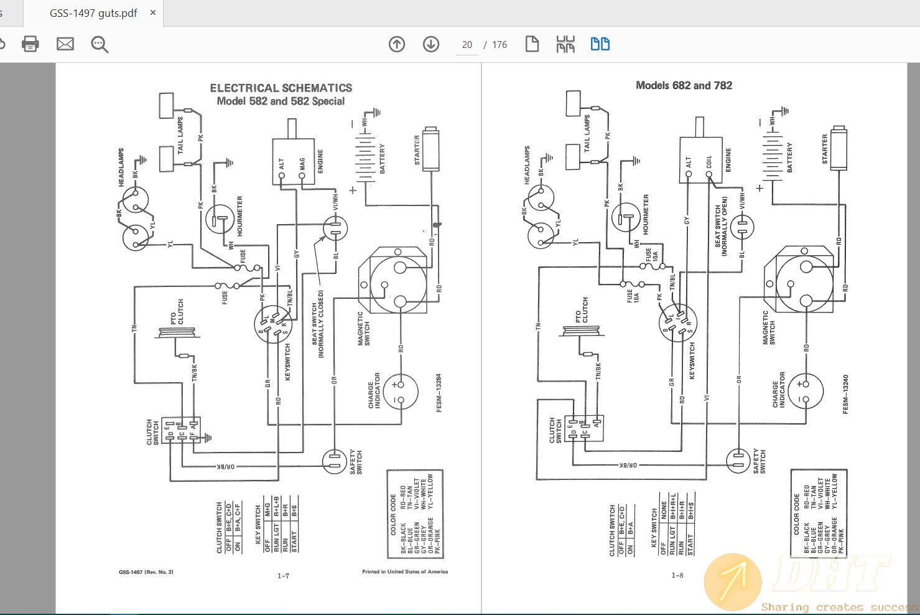This screenshot has width=920, height=615.
Task: Toggle the blue two-page view icon
Action: pyautogui.click(x=600, y=44)
